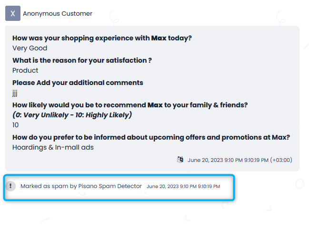Click the recommend Max to family question
The width and height of the screenshot is (309, 227).
(x=130, y=105)
